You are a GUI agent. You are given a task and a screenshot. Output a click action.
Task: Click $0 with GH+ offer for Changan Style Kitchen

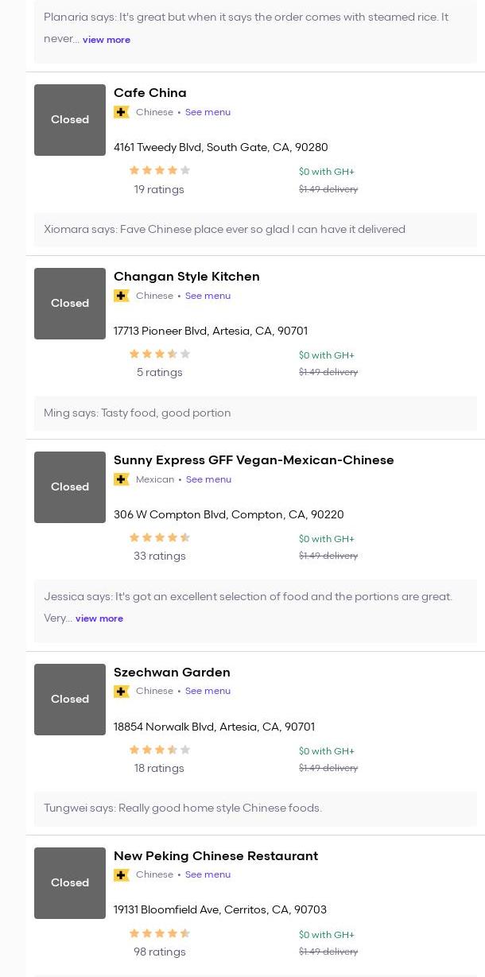pyautogui.click(x=326, y=355)
